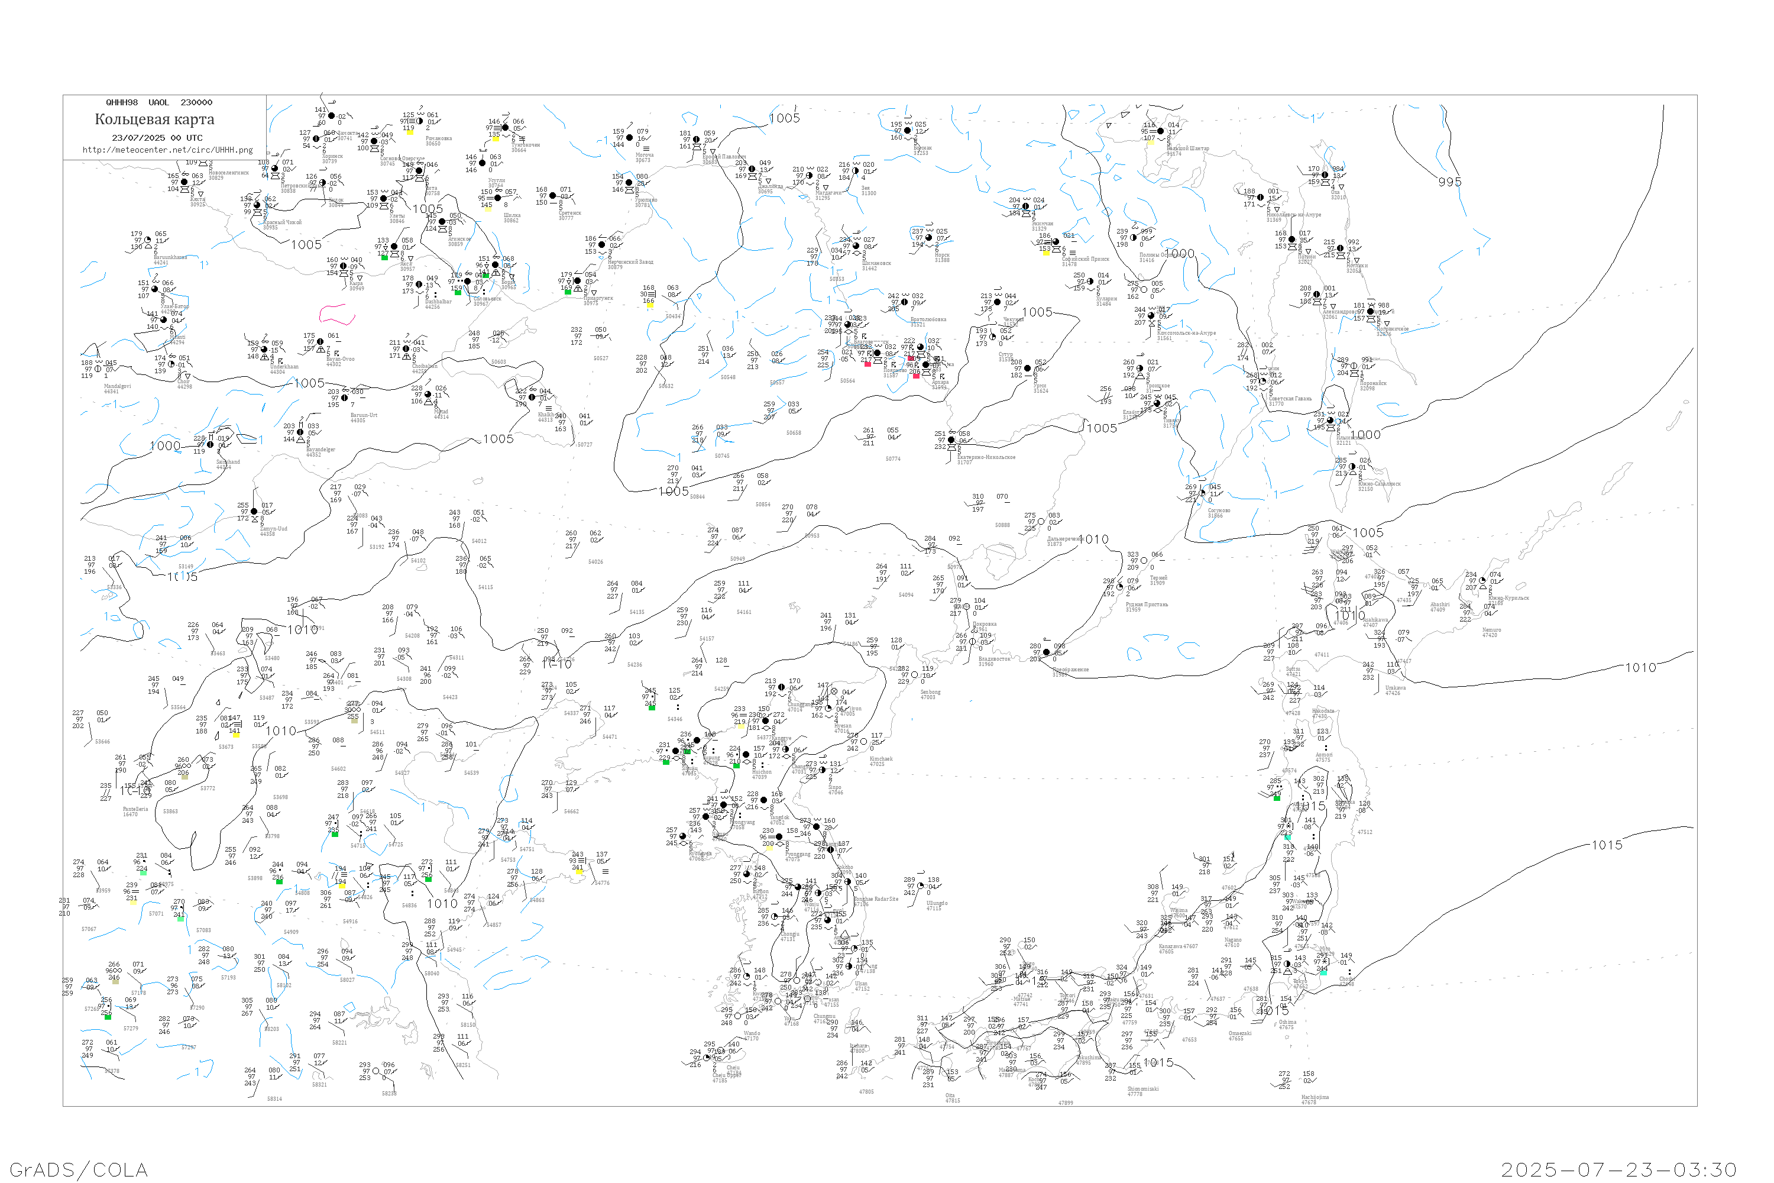This screenshot has width=1774, height=1183.
Task: Select the Улан-Батор station circle symbol
Action: [x=156, y=290]
